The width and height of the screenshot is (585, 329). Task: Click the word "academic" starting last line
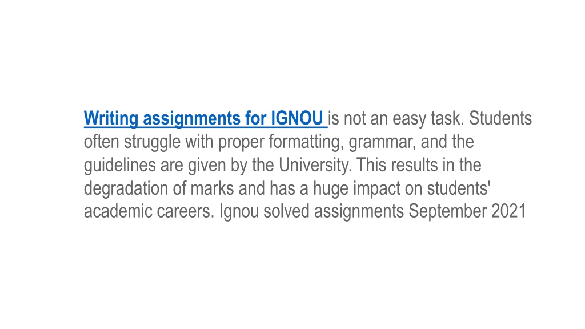(118, 211)
